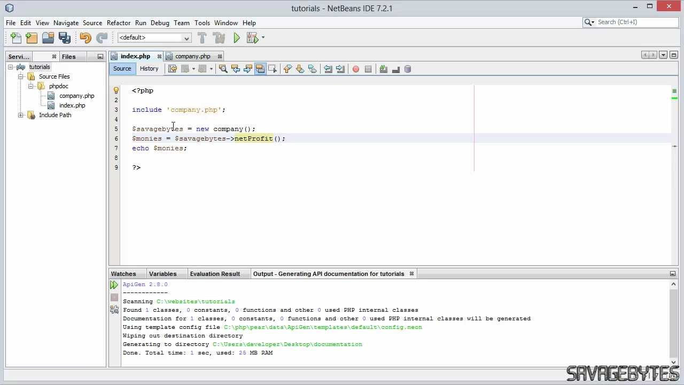Open the File menu
The image size is (684, 385).
coord(11,23)
